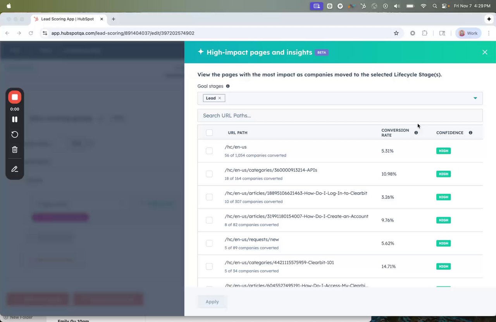The image size is (496, 322).
Task: Click the '18 of 164 companies converted' text
Action: 253,179
